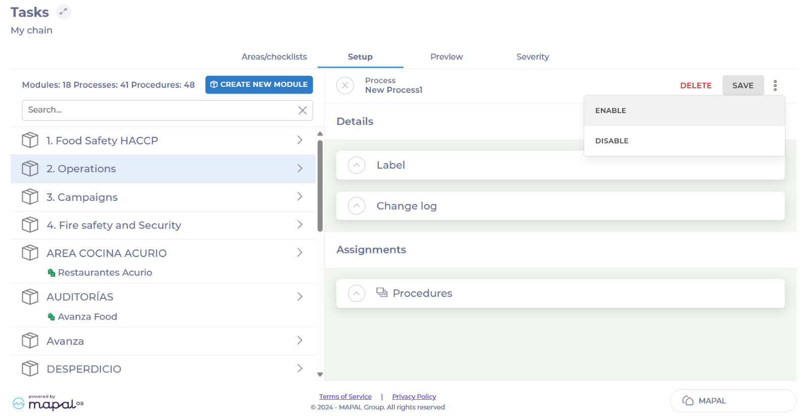Viewport: 808px width, 416px height.
Task: Expand Avanza module chevron
Action: click(x=300, y=340)
